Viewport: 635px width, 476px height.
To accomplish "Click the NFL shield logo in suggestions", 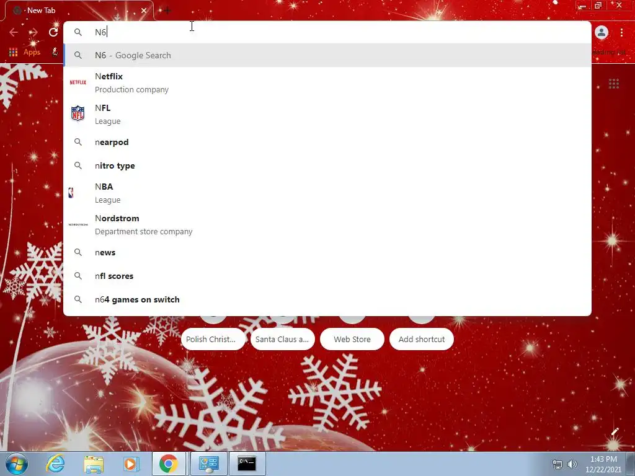I will (x=78, y=114).
